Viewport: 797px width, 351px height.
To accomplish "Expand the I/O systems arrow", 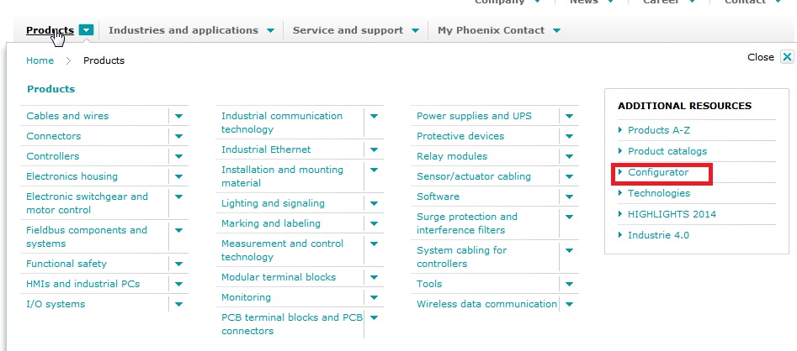I will (x=179, y=304).
